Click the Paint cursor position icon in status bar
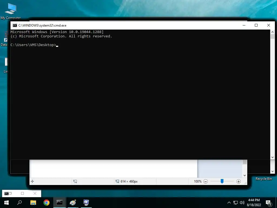Image resolution: width=277 pixels, height=208 pixels. (32, 181)
